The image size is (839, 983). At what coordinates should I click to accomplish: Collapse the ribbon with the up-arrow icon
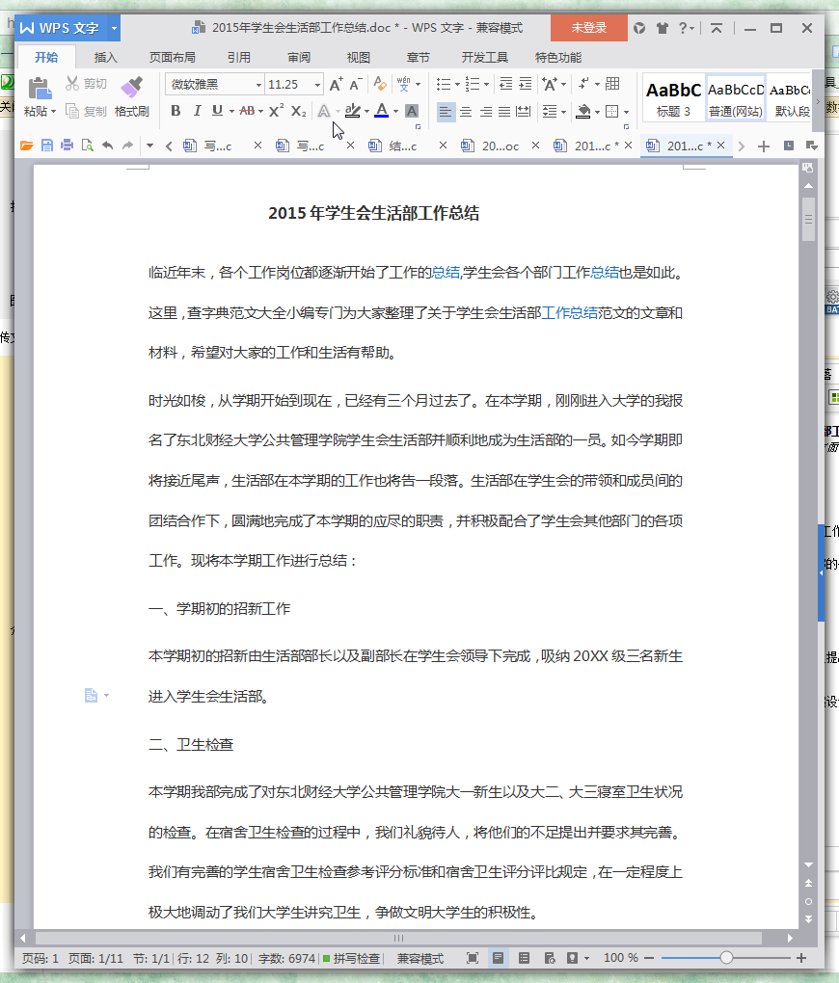point(716,28)
